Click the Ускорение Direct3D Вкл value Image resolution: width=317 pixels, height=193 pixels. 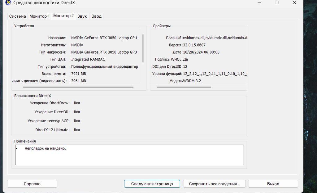click(77, 112)
